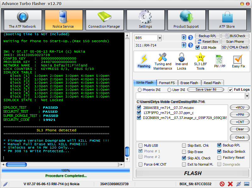Image resolution: width=252 pixels, height=188 pixels.
Task: Click the screen icon at status bar end
Action: point(246,184)
